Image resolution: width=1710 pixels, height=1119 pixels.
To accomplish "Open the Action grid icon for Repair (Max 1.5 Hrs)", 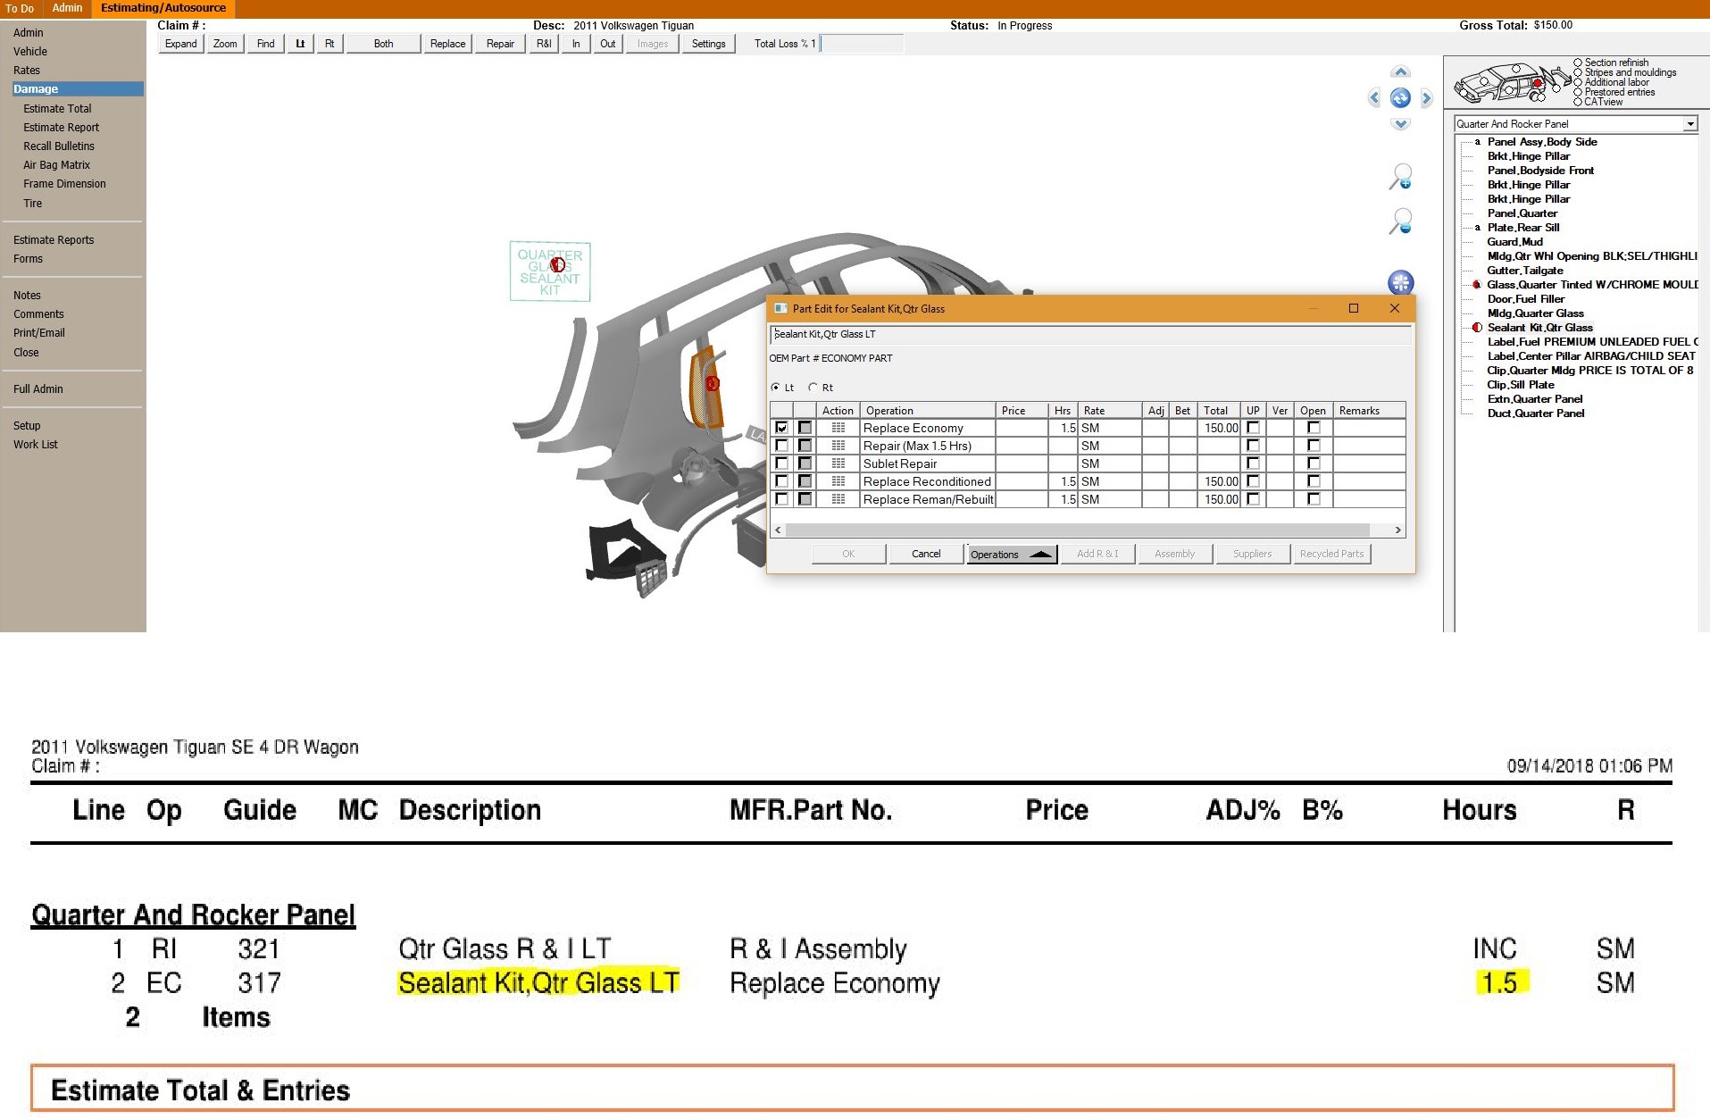I will click(838, 446).
